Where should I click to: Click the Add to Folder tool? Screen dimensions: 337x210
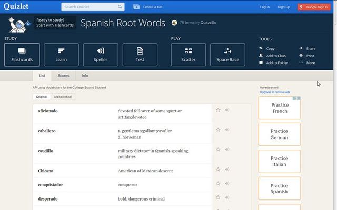tap(273, 63)
